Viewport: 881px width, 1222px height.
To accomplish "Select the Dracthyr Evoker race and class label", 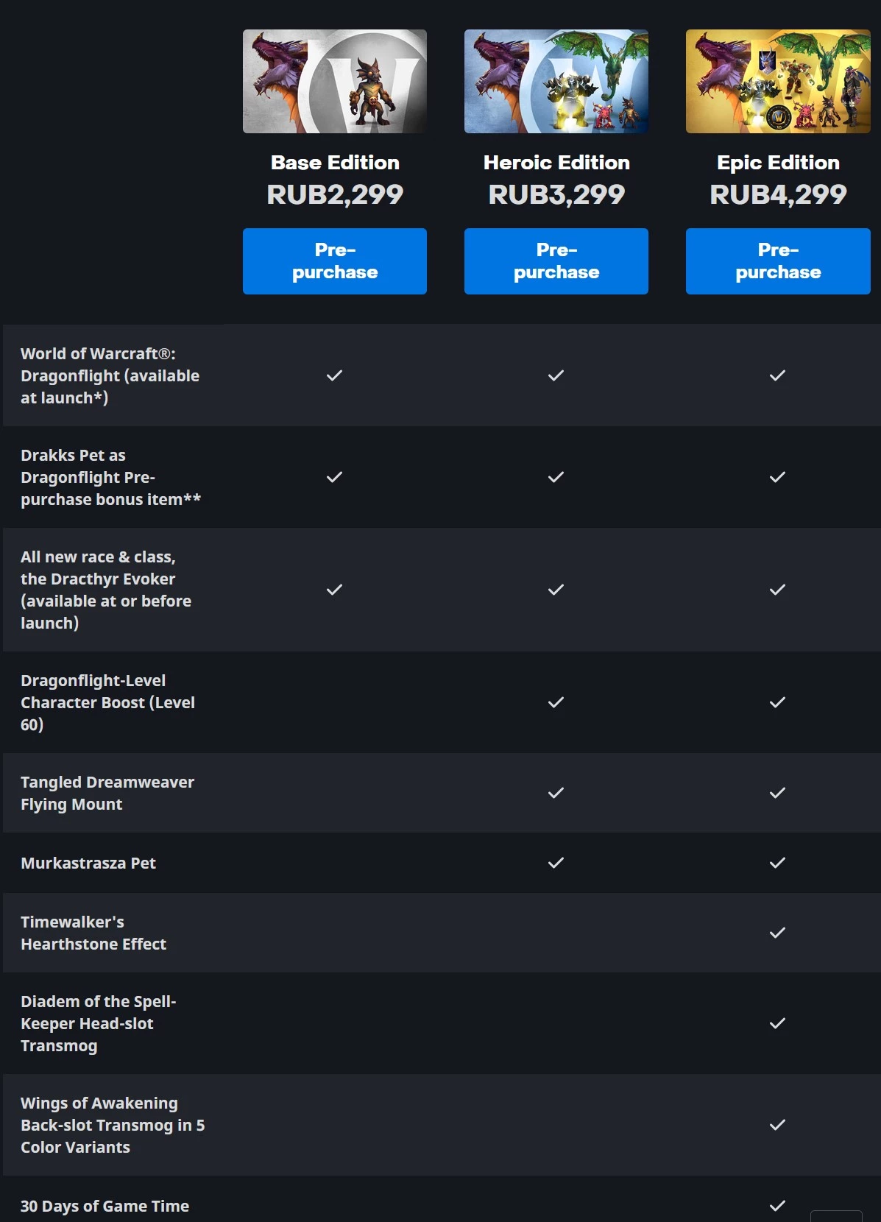I will pos(106,590).
